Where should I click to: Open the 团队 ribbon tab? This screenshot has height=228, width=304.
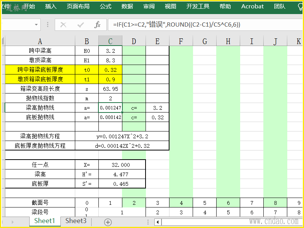coord(280,6)
